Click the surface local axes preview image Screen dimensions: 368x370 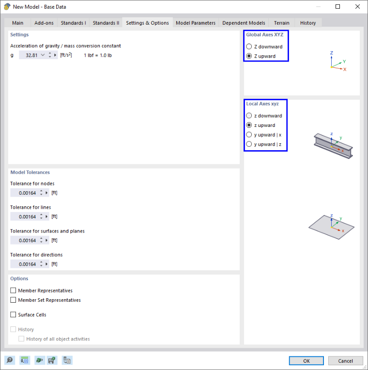[331, 227]
